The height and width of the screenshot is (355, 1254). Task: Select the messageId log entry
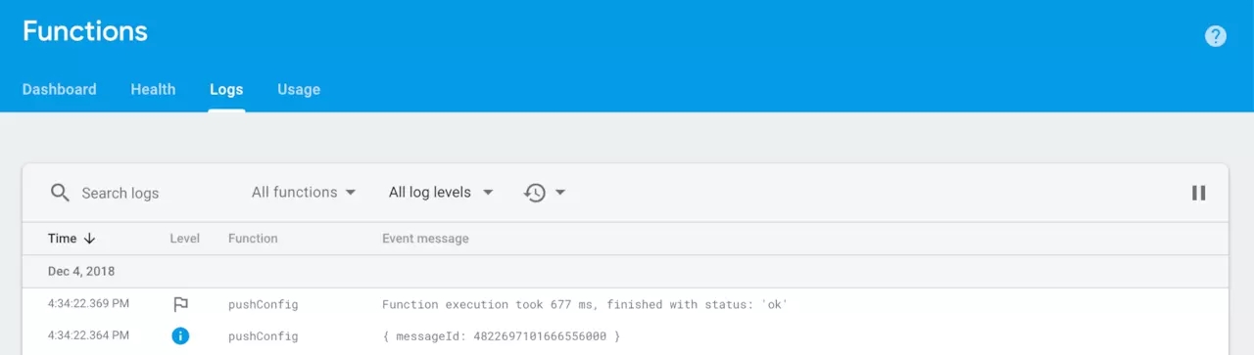click(x=625, y=335)
